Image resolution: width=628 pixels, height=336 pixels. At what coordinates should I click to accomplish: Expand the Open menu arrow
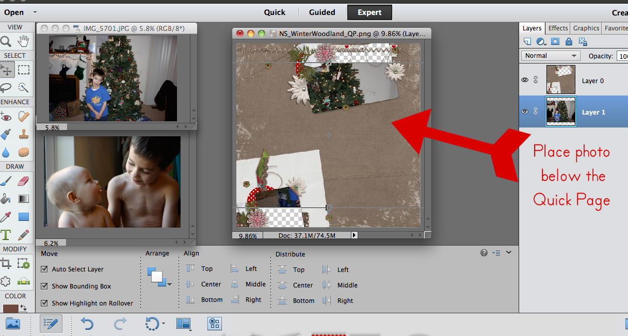point(35,12)
